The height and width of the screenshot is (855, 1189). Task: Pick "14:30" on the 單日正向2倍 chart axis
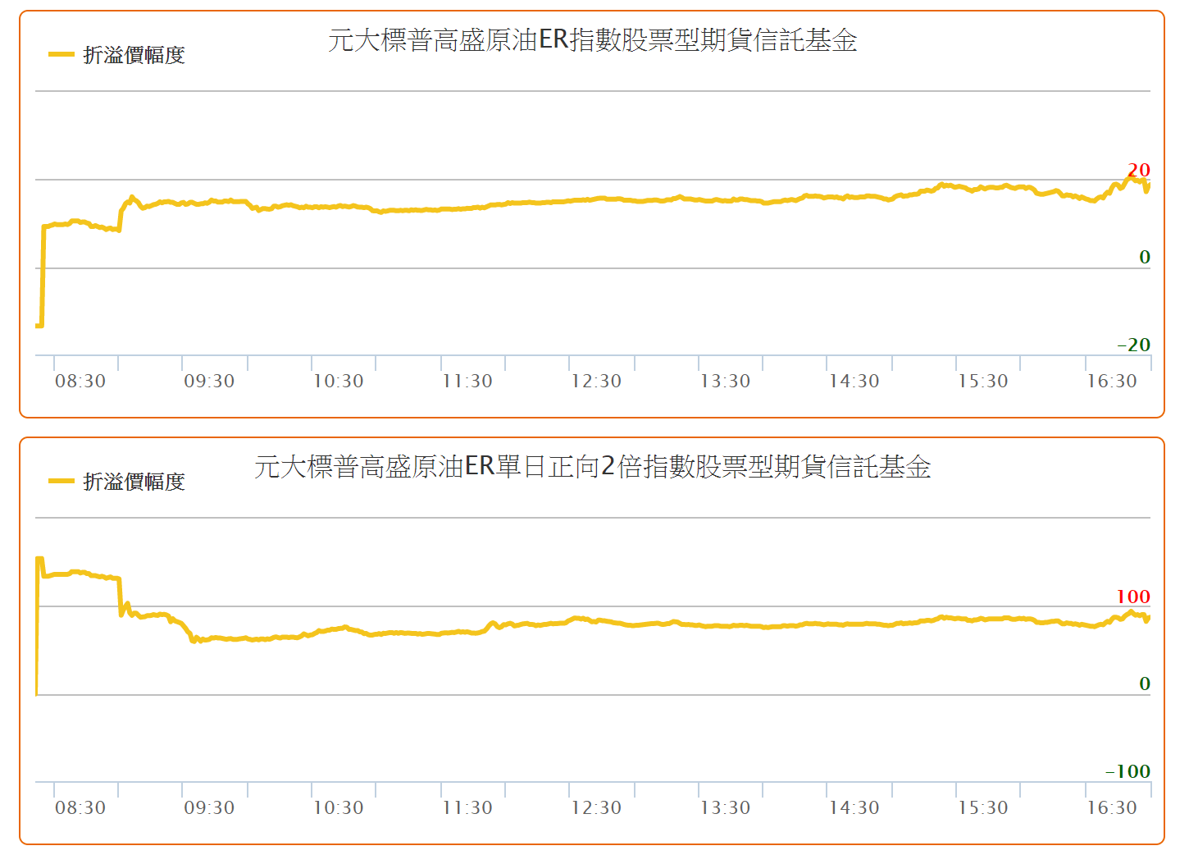(x=854, y=807)
